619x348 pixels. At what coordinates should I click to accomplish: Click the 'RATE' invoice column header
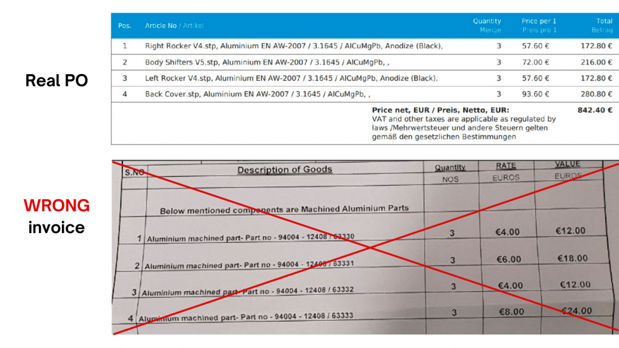click(506, 166)
